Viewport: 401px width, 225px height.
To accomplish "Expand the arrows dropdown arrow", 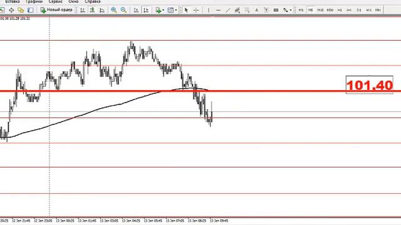I will point(291,10).
